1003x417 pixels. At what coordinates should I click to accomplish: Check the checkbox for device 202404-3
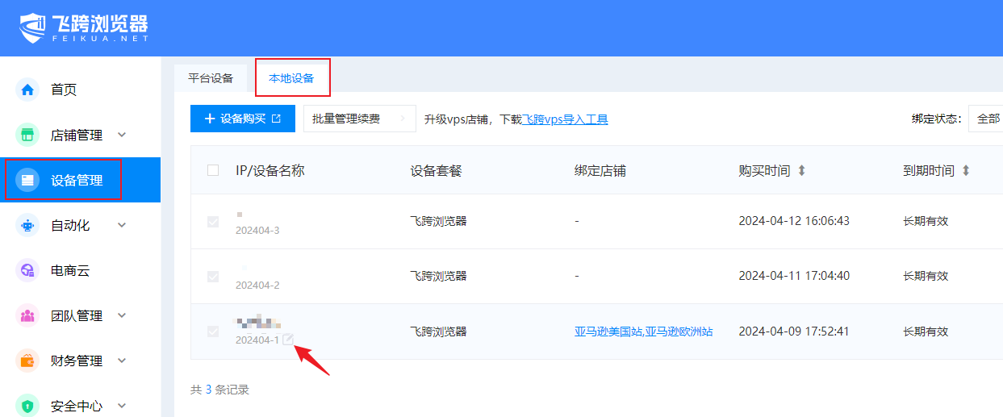click(213, 222)
